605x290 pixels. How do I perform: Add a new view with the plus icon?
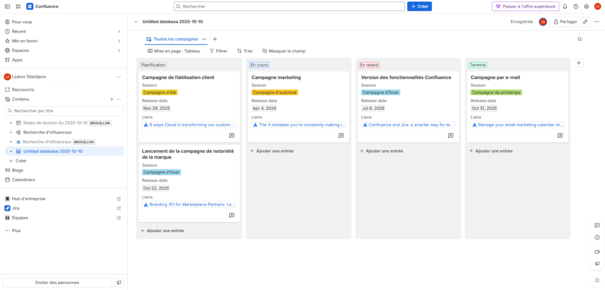click(215, 39)
